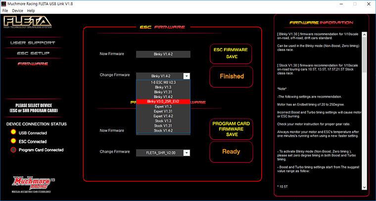Screen dimensions: 376x201
Task: Go to USER SUPPORT section
Action: pyautogui.click(x=33, y=43)
